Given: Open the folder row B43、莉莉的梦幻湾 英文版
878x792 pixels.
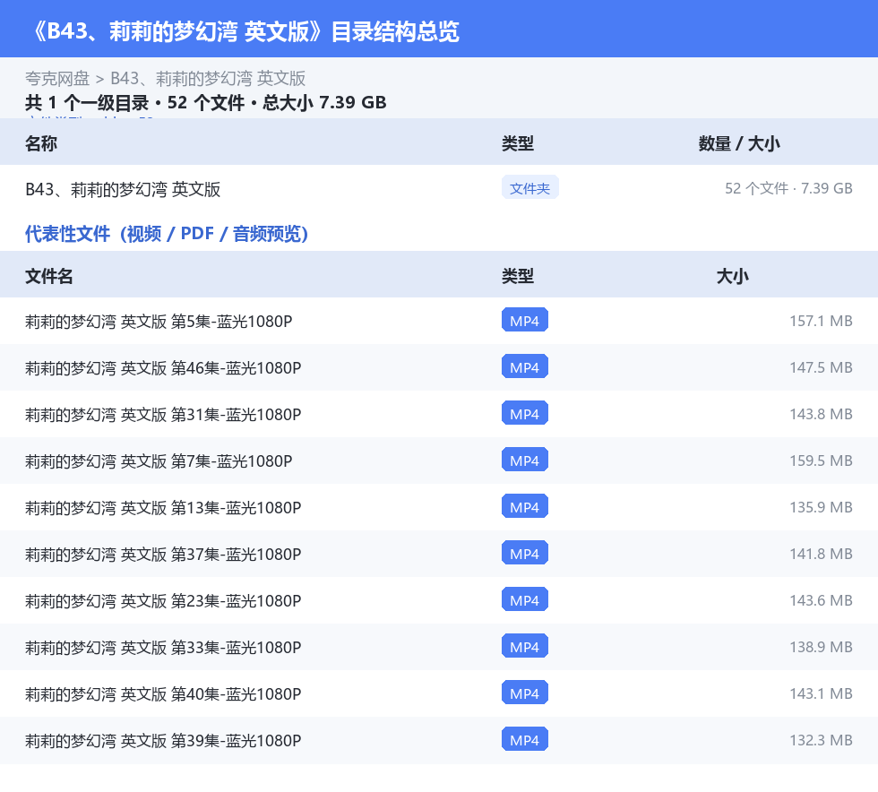Looking at the screenshot, I should (x=439, y=189).
